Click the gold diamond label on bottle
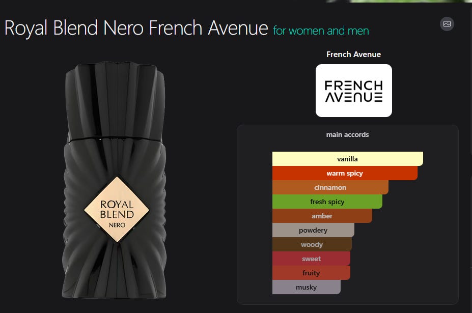This screenshot has width=472, height=313. [x=117, y=210]
